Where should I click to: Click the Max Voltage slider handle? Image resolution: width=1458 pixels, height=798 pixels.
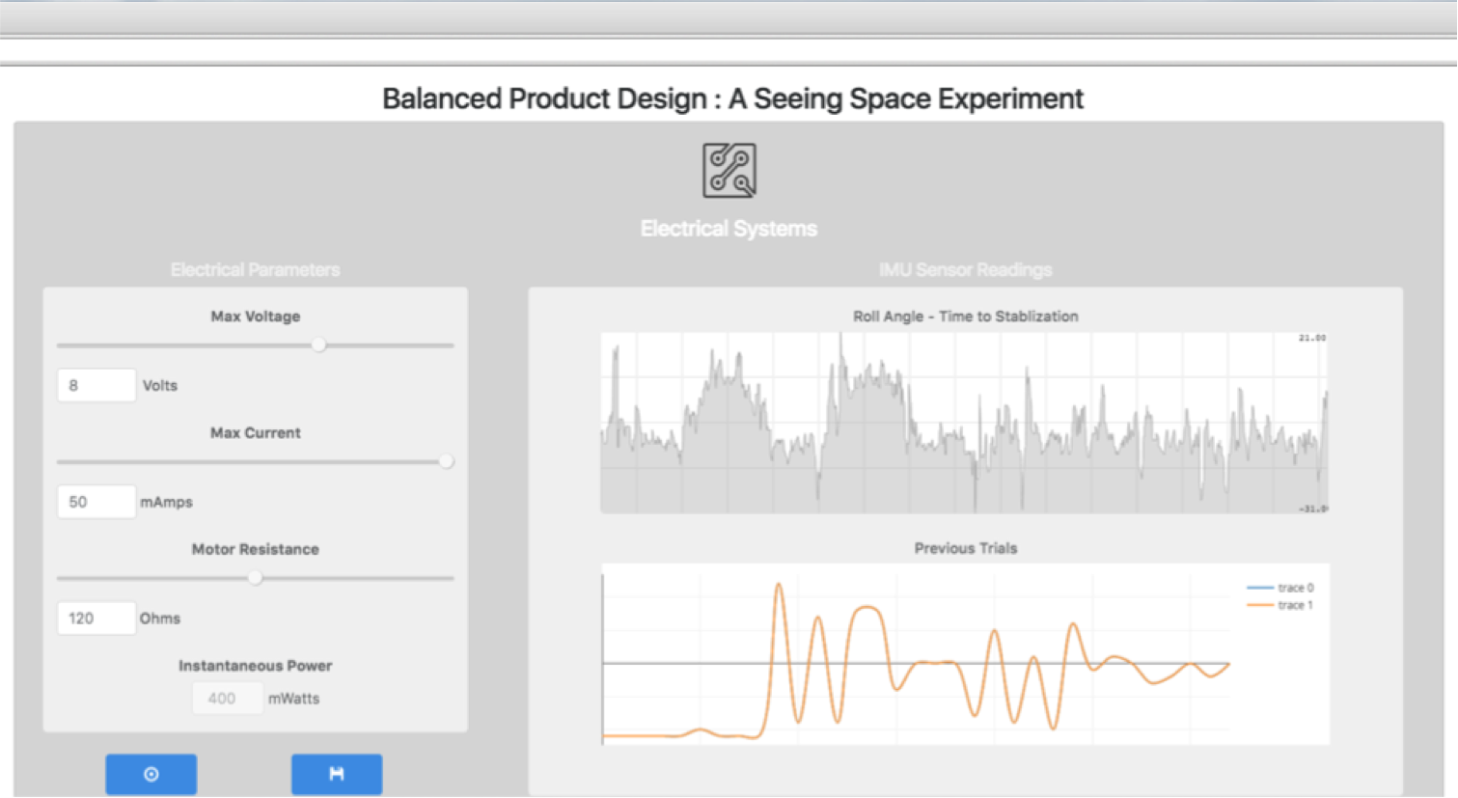pos(318,344)
